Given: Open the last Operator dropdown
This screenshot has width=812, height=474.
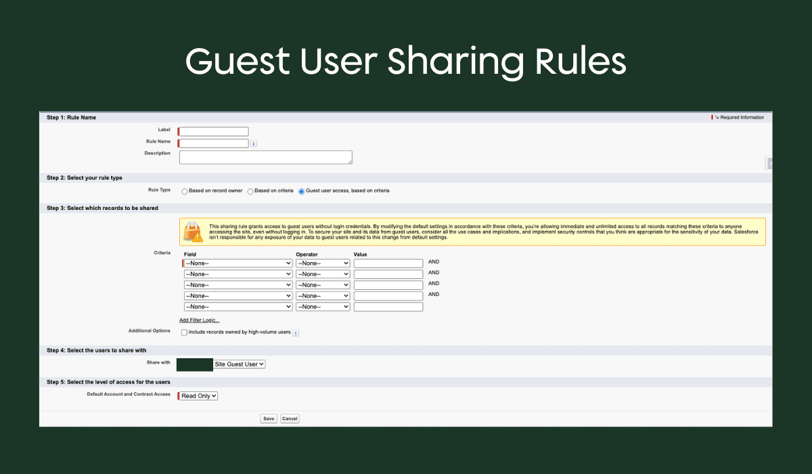Looking at the screenshot, I should [322, 306].
